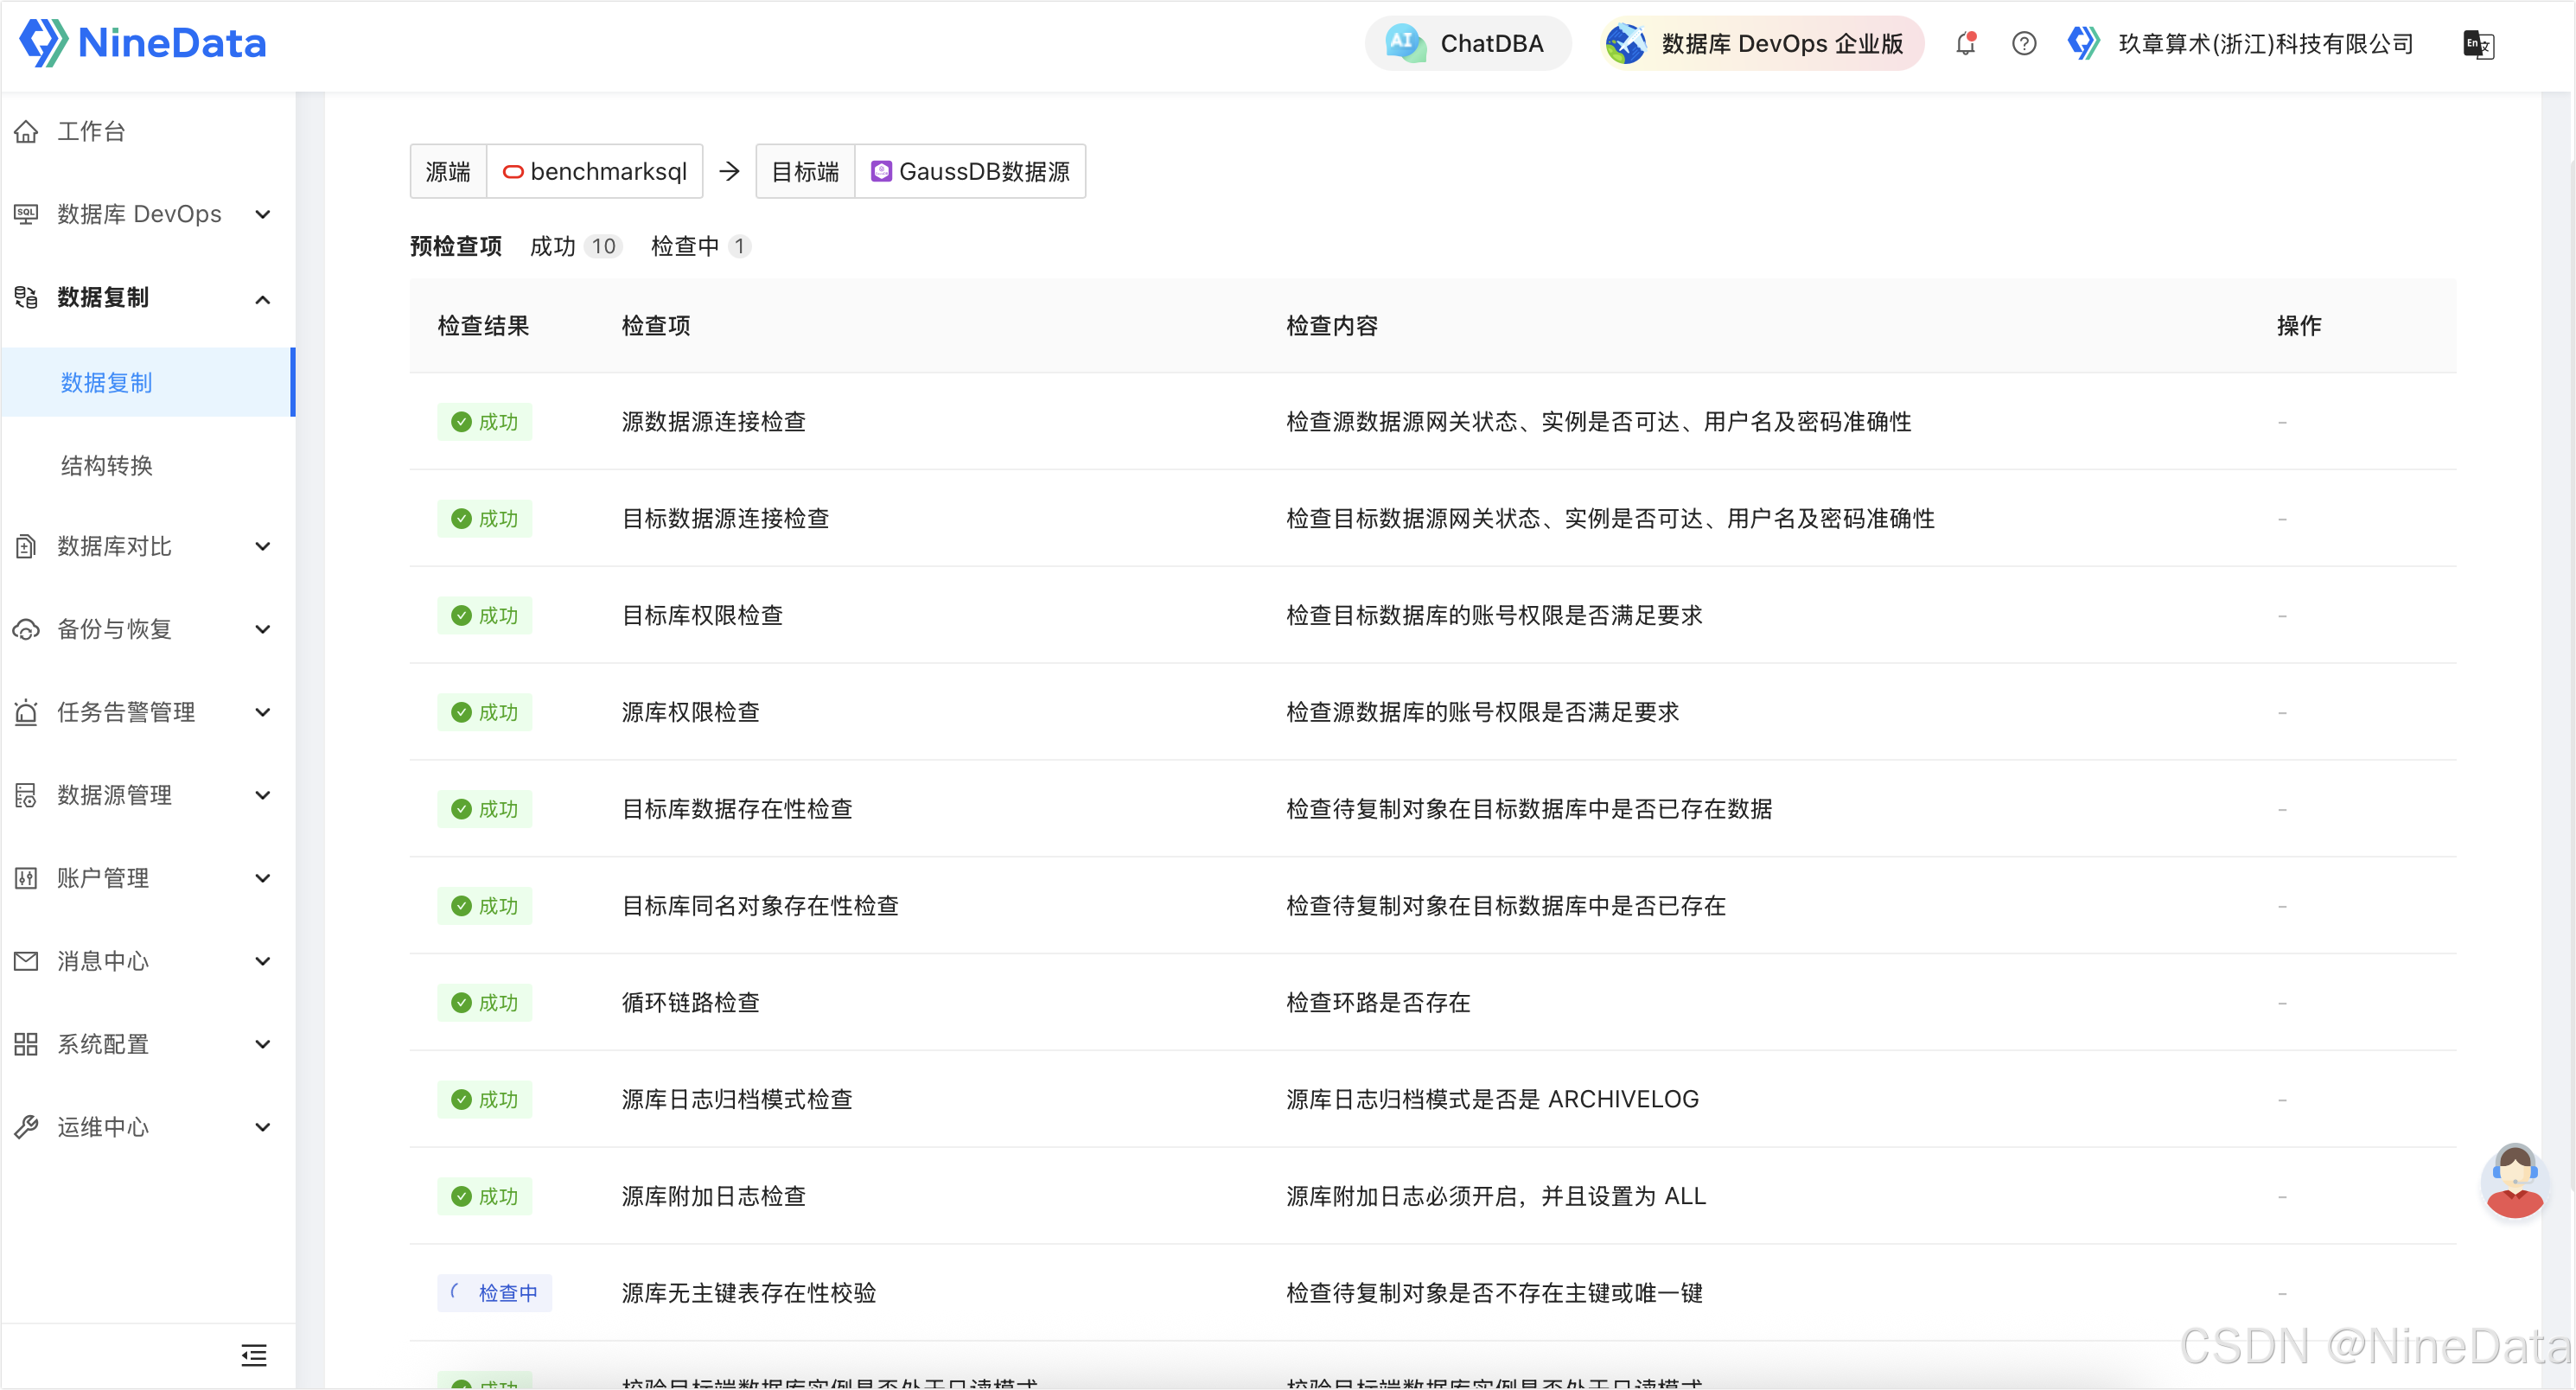Collapse sidebar using bottom menu-fold icon
This screenshot has height=1390, width=2576.
click(x=254, y=1355)
